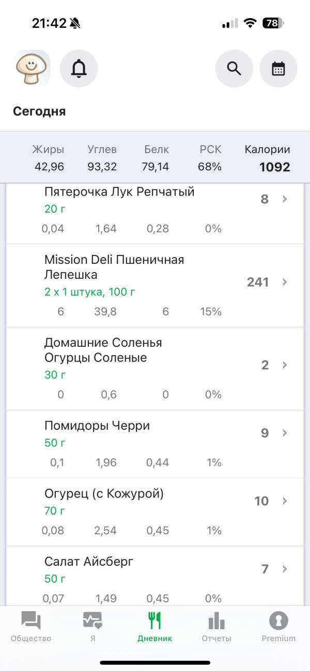Open the Отчеты bar chart icon
310x671 pixels.
pyautogui.click(x=216, y=621)
